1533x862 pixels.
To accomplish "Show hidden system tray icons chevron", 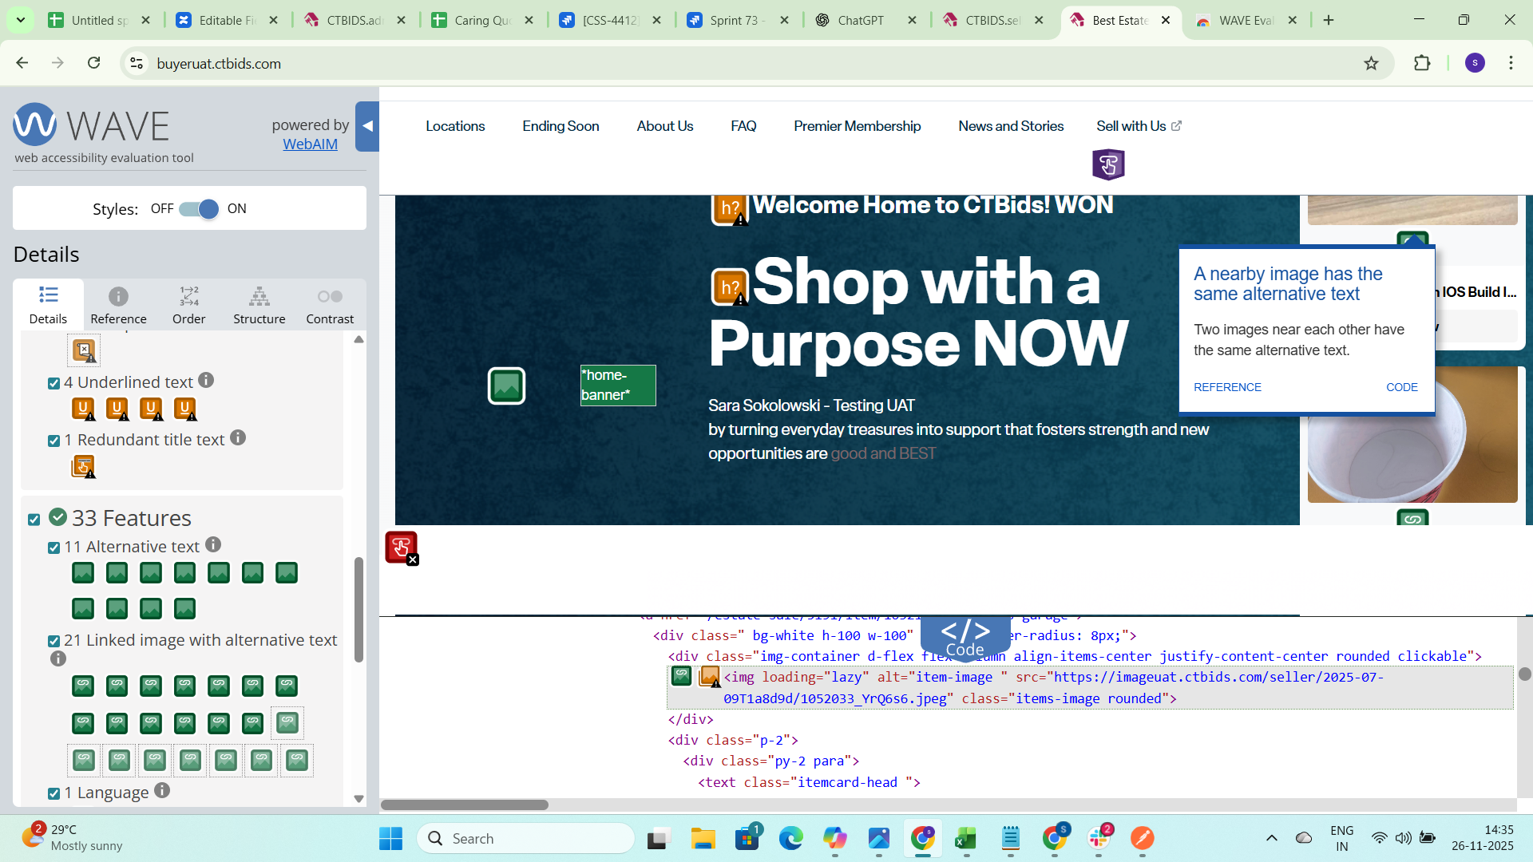I will [1271, 838].
